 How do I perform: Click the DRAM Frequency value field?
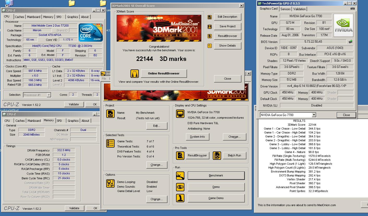click(x=64, y=150)
